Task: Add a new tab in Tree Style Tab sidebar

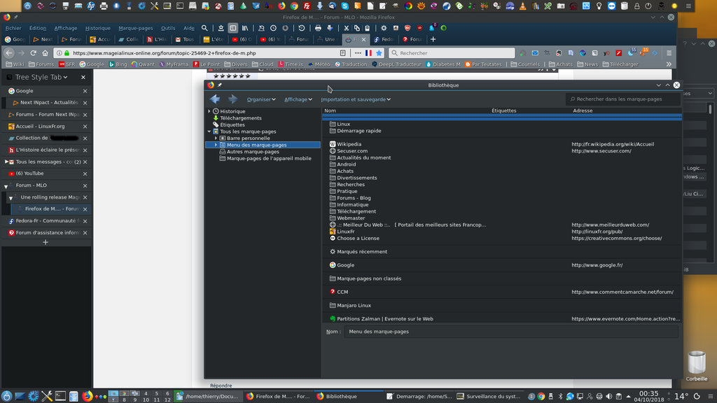Action: [x=46, y=242]
